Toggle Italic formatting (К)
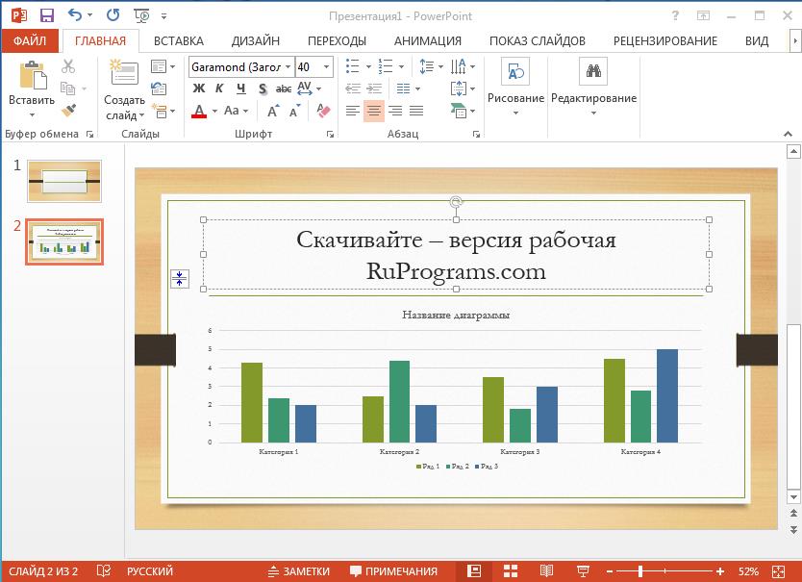802x582 pixels. point(219,89)
